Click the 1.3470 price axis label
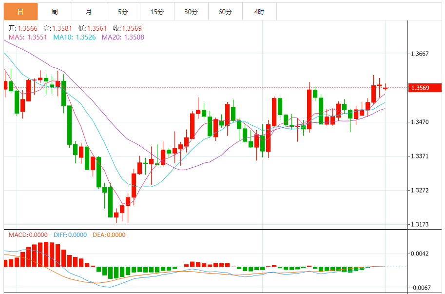 (420, 122)
